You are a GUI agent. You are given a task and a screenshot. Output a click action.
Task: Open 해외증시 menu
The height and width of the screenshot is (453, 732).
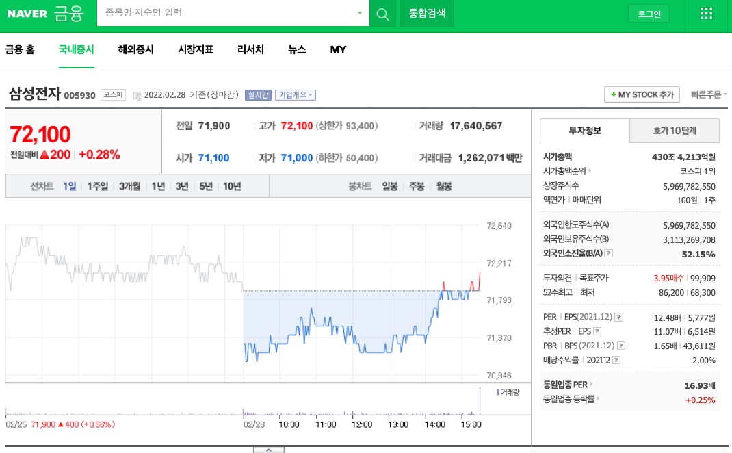click(x=136, y=49)
